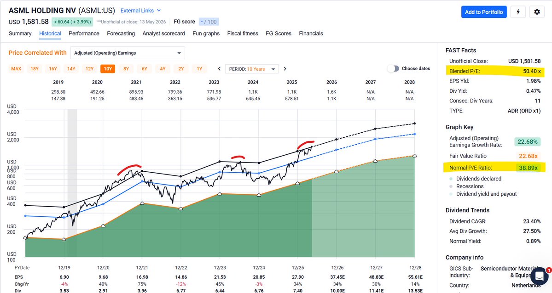Open the chat support bubble icon
552x293 pixels.
tap(539, 276)
